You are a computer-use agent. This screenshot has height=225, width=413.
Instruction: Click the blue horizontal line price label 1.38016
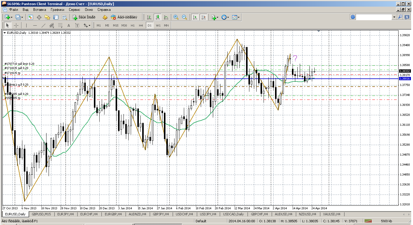tap(404, 79)
